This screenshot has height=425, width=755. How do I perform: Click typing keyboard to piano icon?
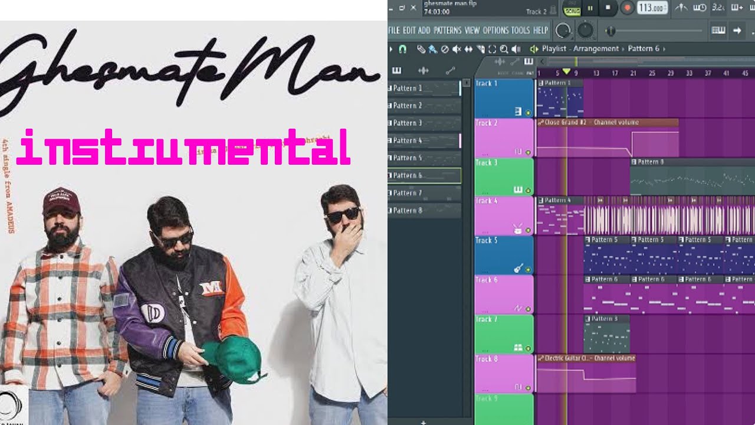click(718, 30)
